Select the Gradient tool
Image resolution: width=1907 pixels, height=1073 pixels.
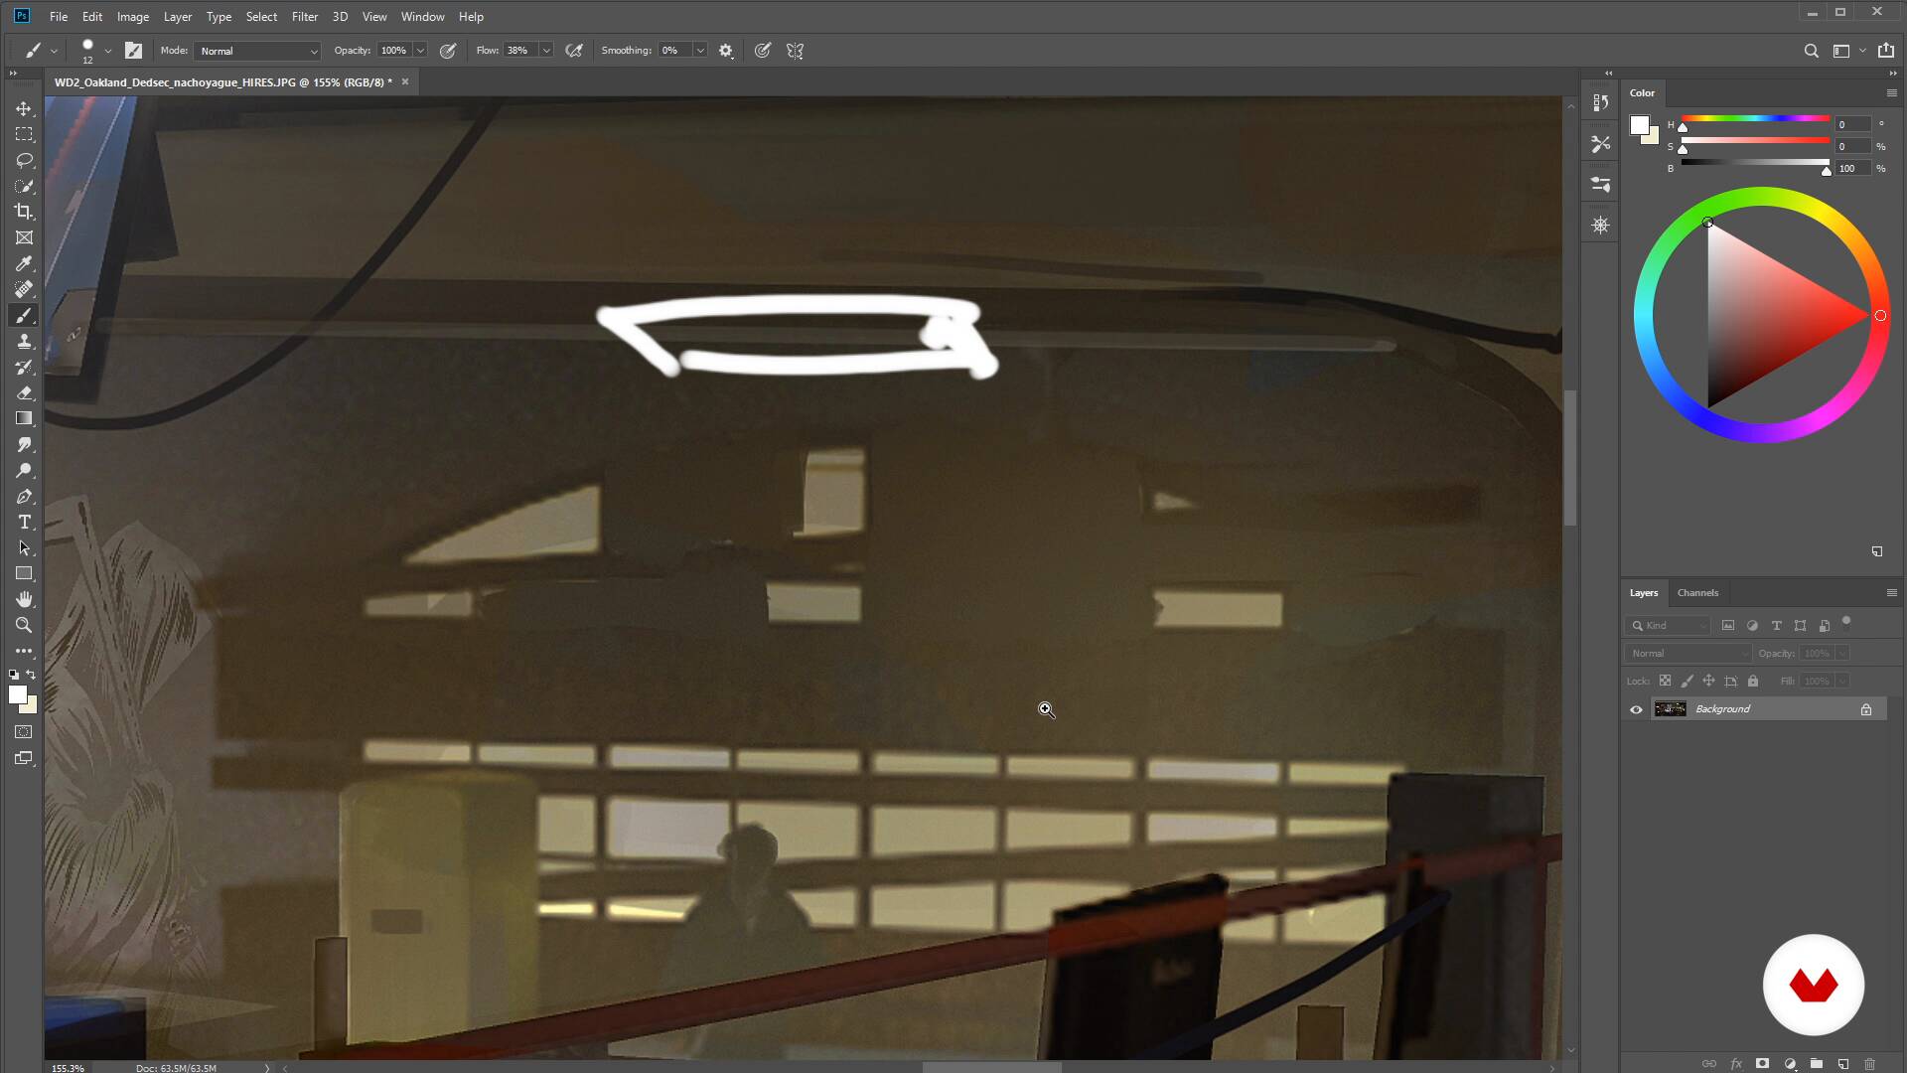(x=24, y=418)
